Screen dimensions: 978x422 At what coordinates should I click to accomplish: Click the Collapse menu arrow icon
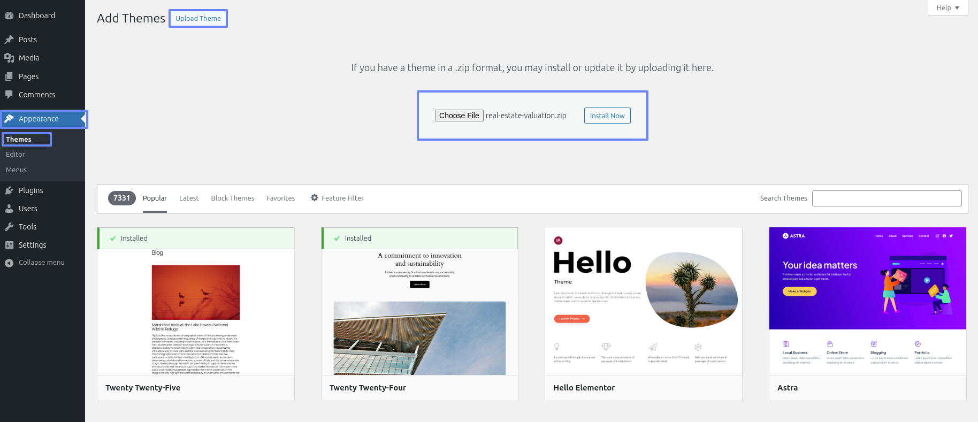9,263
